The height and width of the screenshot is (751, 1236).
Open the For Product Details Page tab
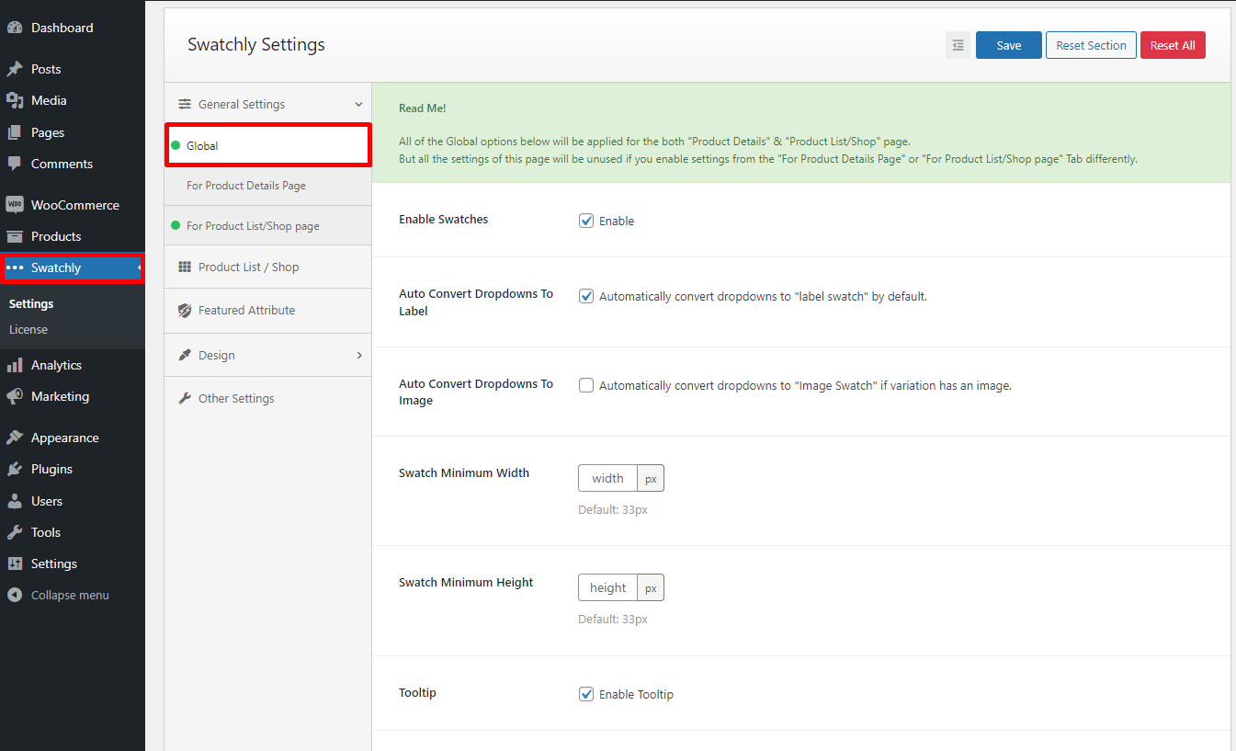246,186
